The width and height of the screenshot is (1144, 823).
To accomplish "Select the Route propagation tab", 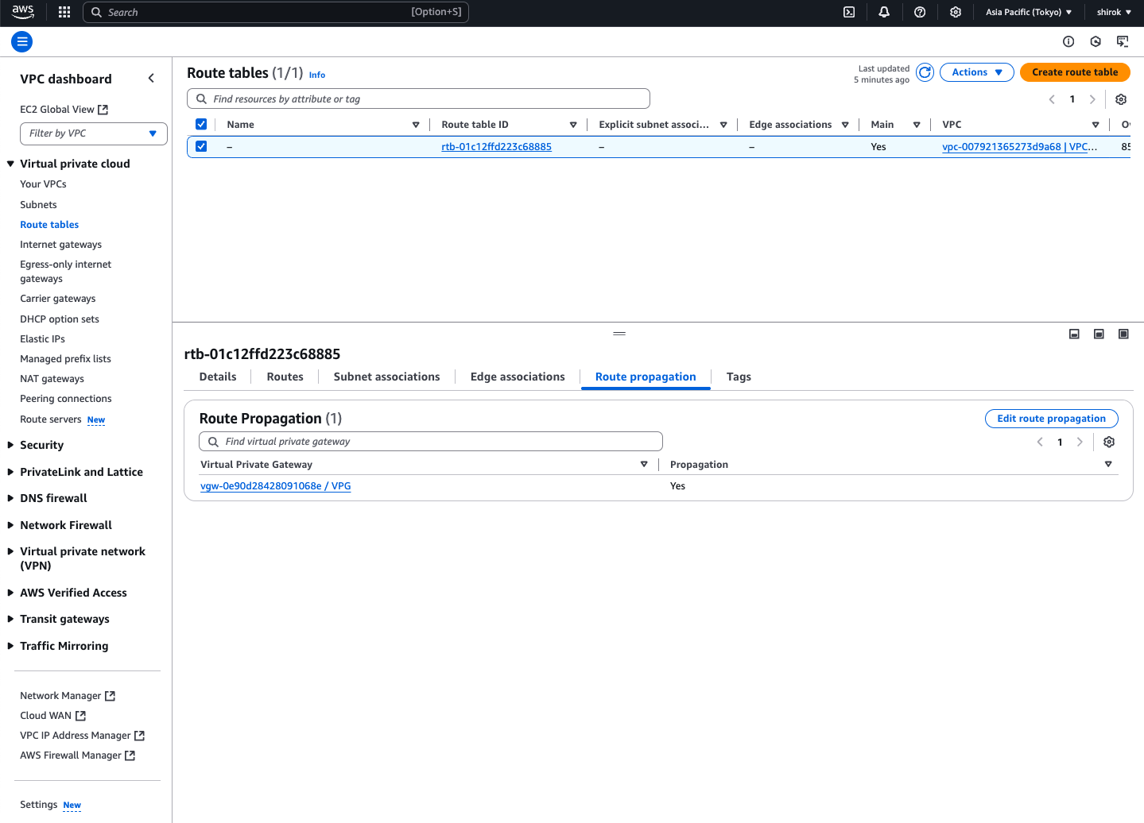I will [646, 377].
